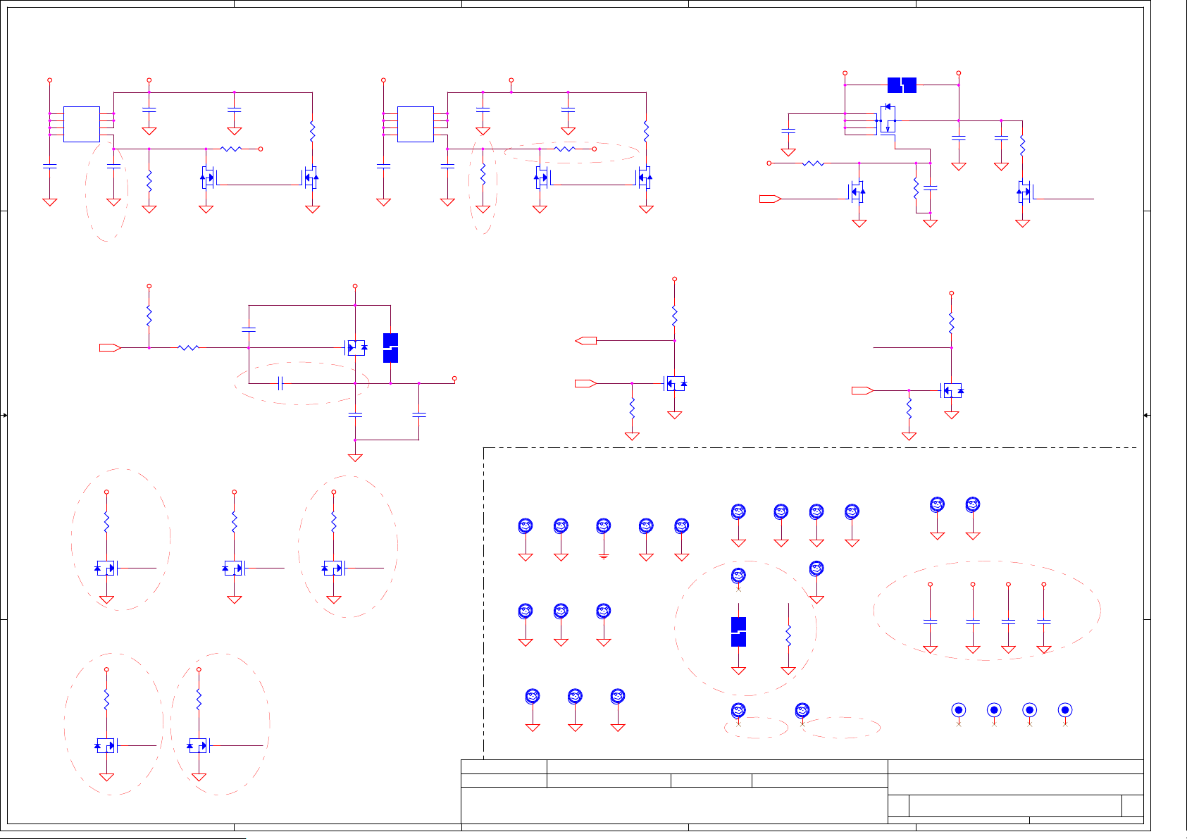This screenshot has height=839, width=1187.
Task: Select the vertical resistor enclosed by narrow dashed ellipse
Action: pyautogui.click(x=483, y=175)
